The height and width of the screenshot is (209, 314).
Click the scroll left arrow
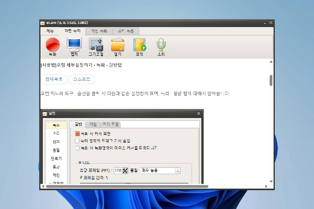coord(43,186)
